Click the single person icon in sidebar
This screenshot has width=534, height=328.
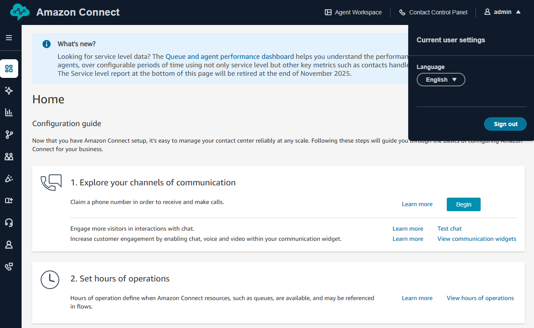9,245
